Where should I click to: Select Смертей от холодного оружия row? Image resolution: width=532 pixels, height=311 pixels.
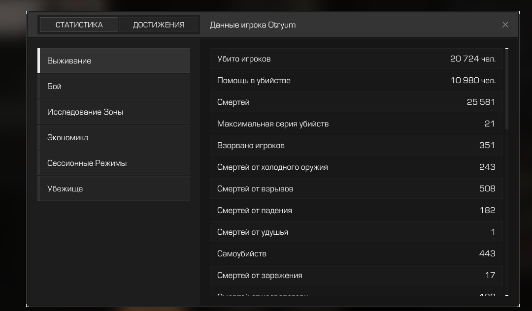click(356, 167)
